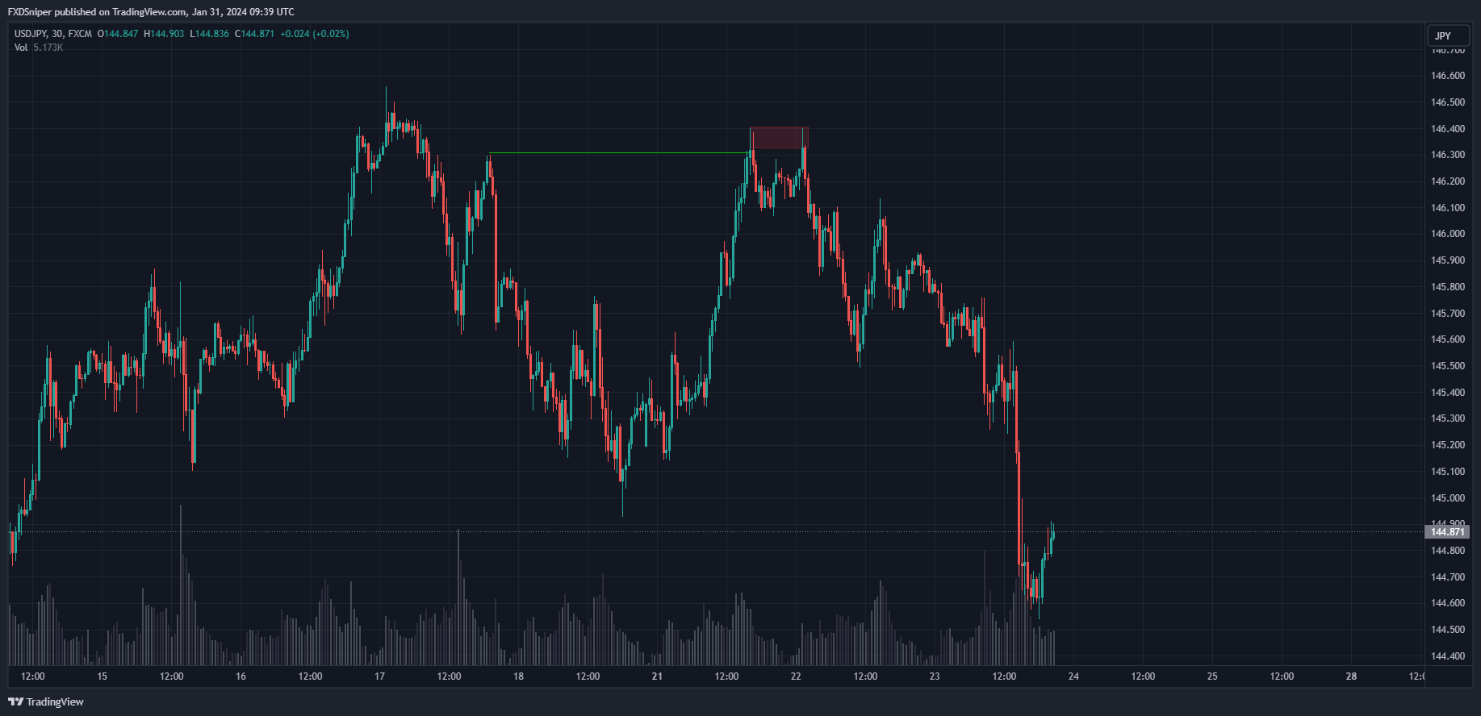Click the 5.173K volume value

click(48, 48)
